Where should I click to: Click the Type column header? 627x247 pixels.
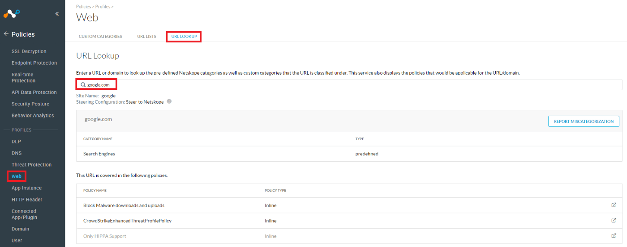(x=360, y=139)
